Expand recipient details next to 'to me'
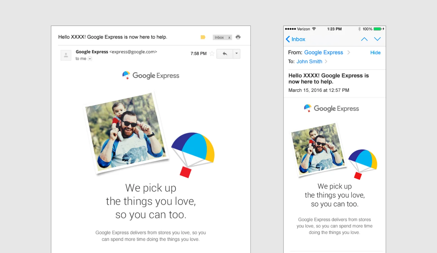This screenshot has height=253, width=437. [90, 59]
